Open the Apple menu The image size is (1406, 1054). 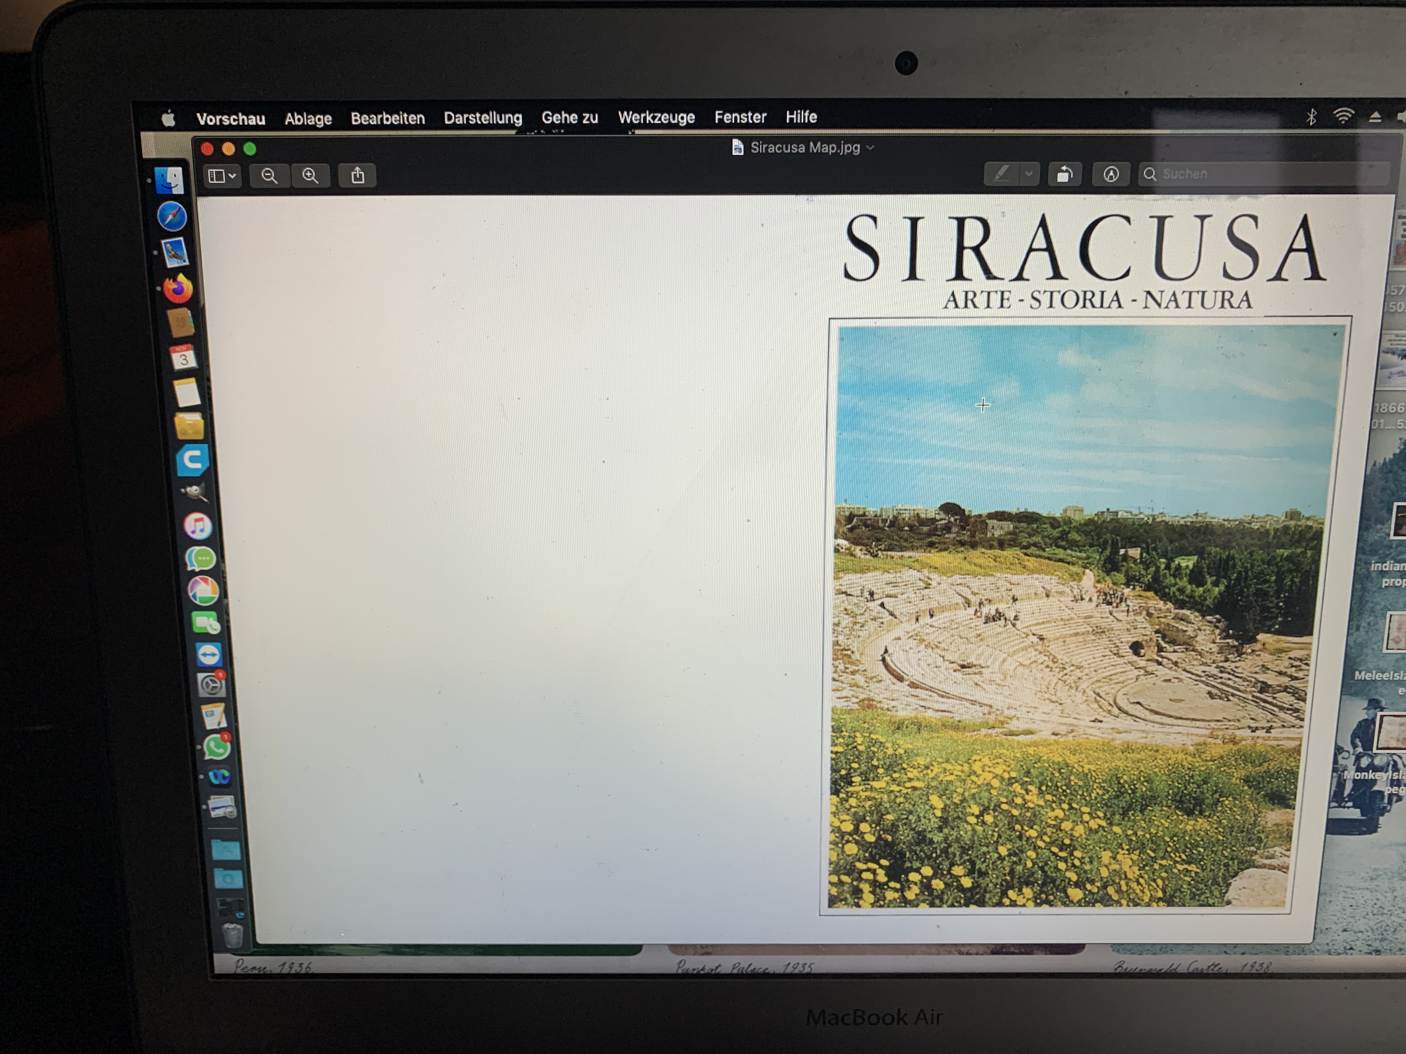coord(168,119)
